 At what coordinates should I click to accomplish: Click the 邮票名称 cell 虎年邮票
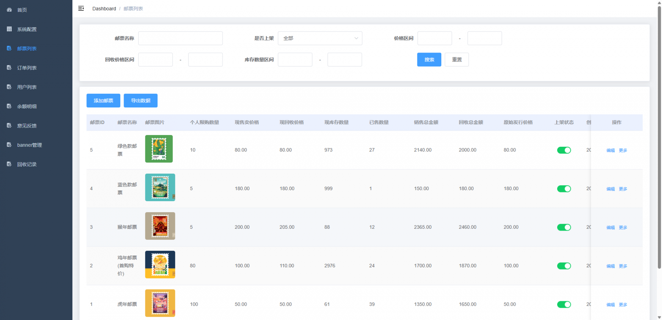127,305
